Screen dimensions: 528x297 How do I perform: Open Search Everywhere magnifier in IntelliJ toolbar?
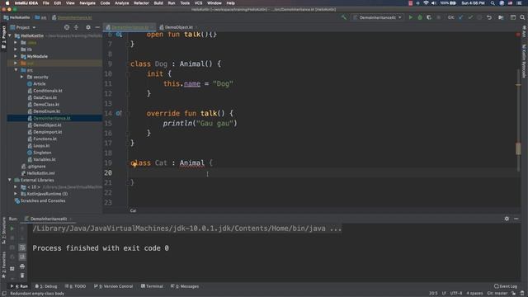522,17
